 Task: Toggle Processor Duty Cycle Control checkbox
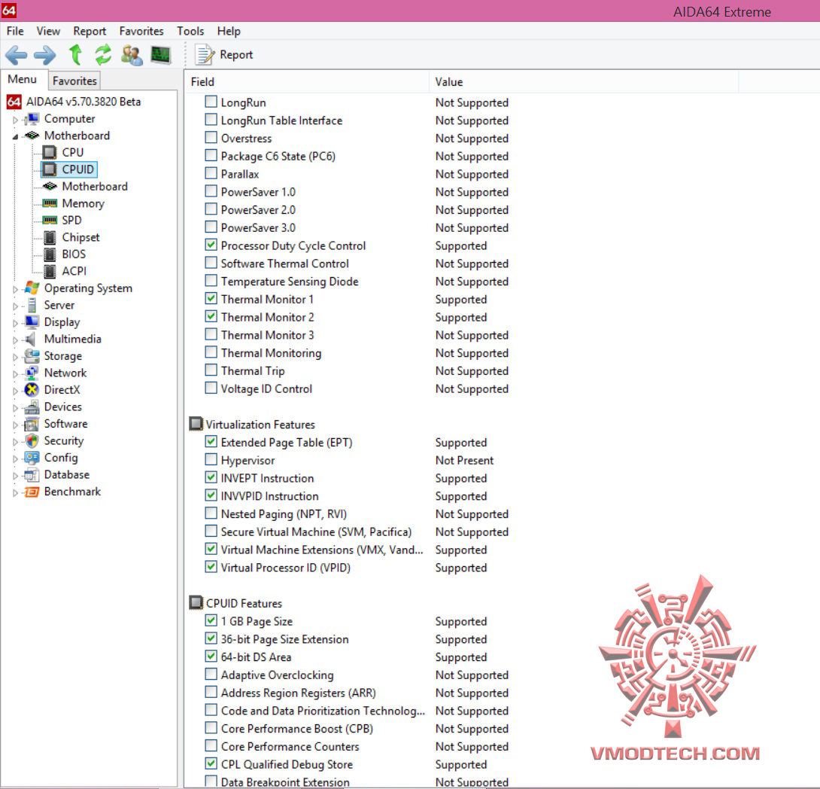pyautogui.click(x=211, y=245)
